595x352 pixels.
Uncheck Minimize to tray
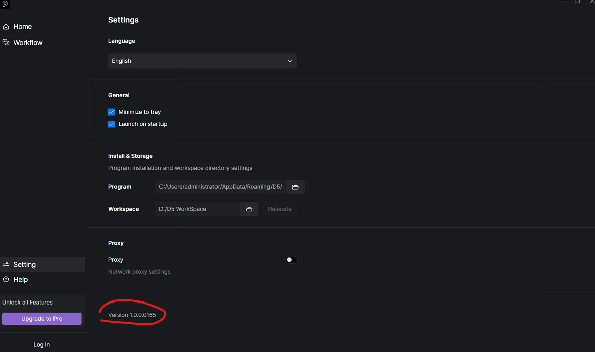tap(111, 112)
